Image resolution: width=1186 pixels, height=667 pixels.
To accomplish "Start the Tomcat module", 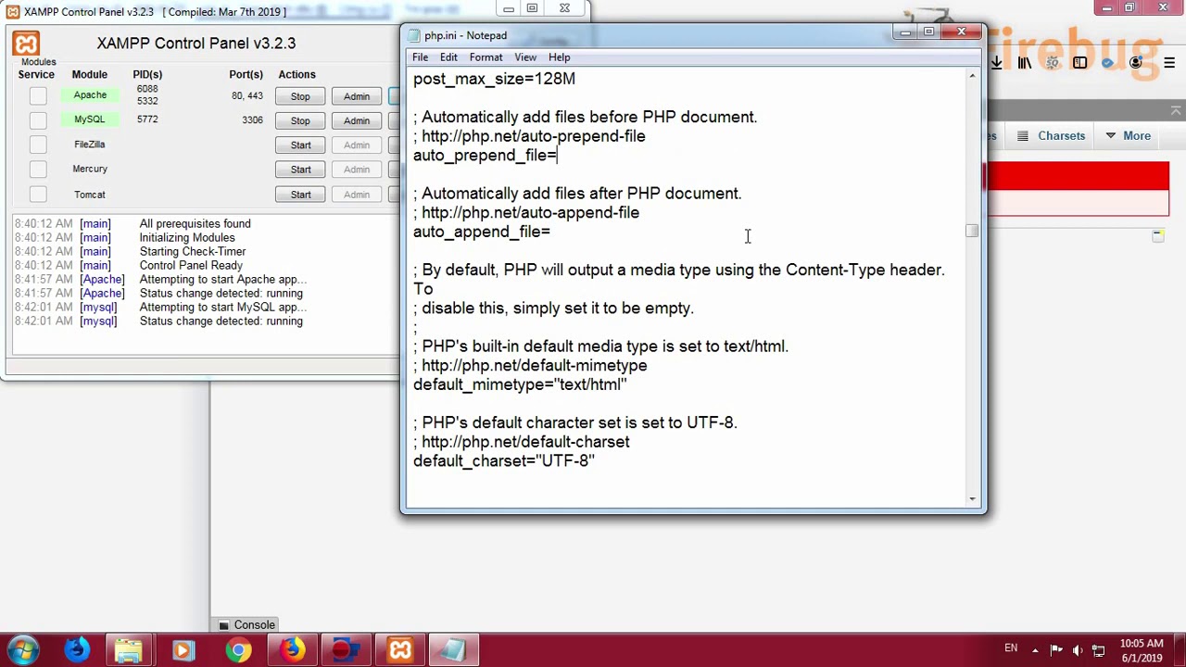I will pyautogui.click(x=300, y=195).
